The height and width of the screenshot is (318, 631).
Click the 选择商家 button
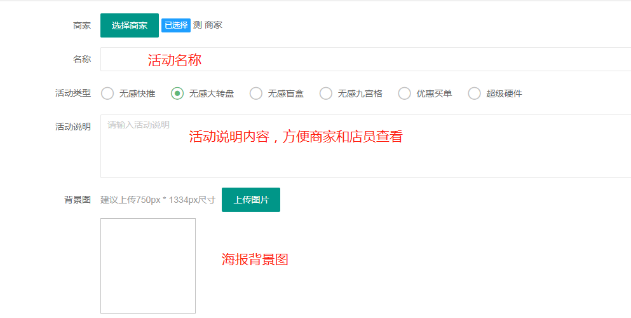coord(130,25)
